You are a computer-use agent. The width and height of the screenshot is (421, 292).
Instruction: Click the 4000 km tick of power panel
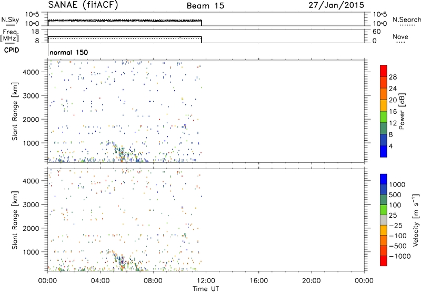point(31,72)
